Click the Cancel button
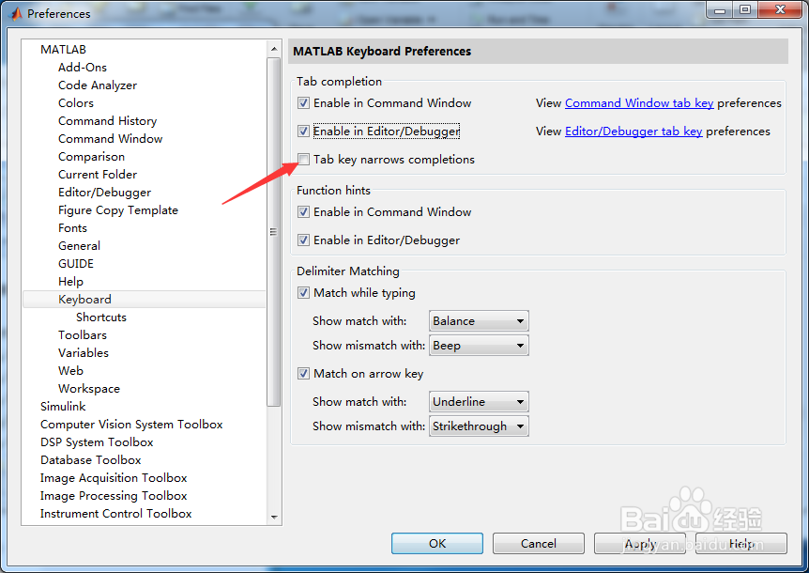809x573 pixels. pos(538,544)
